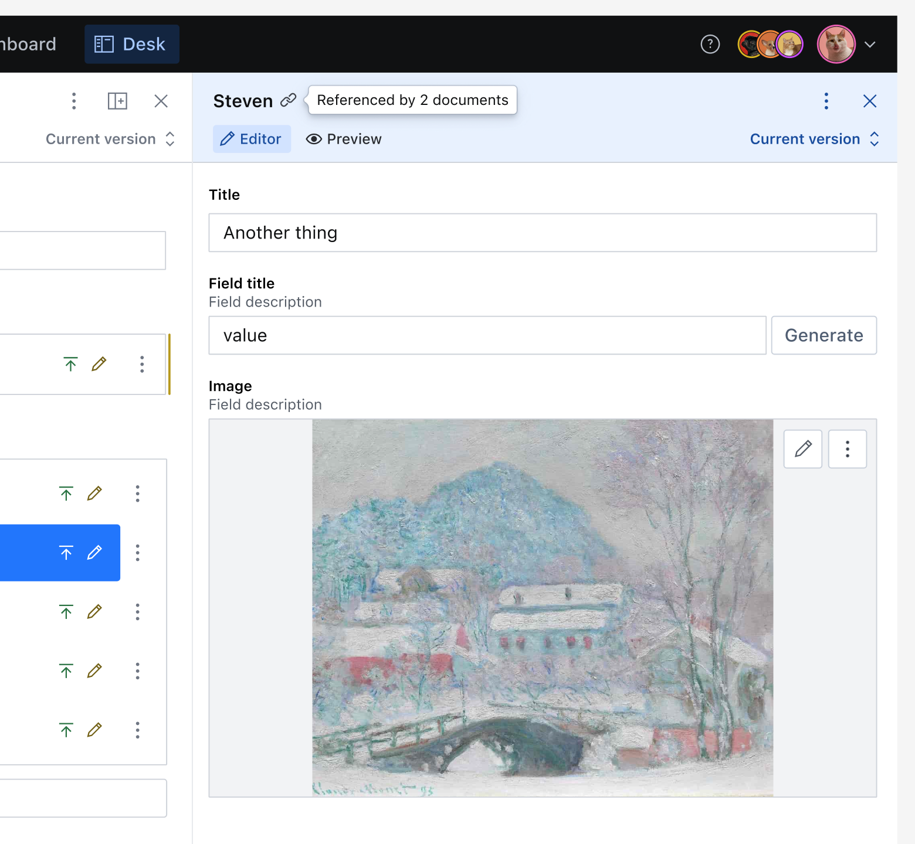Open the image three-dot options menu
Viewport: 915px width, 844px height.
tap(847, 449)
